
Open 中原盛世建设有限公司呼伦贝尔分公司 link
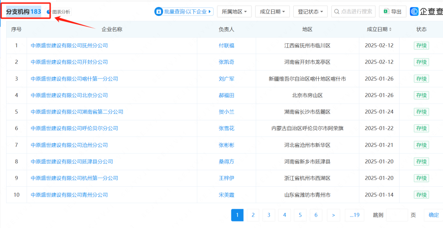(74, 128)
